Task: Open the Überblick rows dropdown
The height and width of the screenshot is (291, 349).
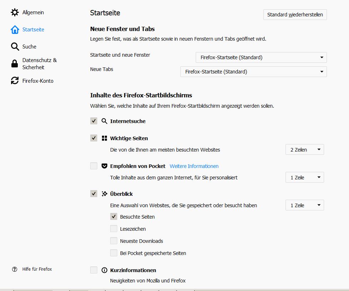Action: [304, 205]
